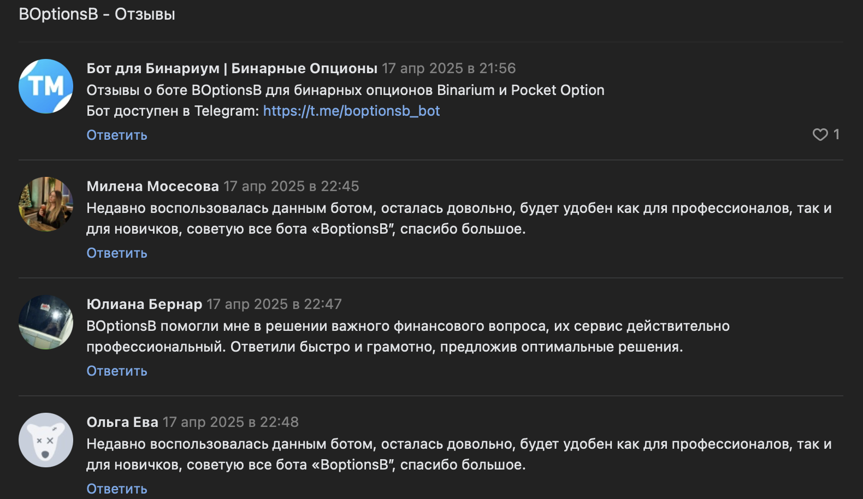Visit Милена Мосесова's profile via name

pyautogui.click(x=152, y=186)
